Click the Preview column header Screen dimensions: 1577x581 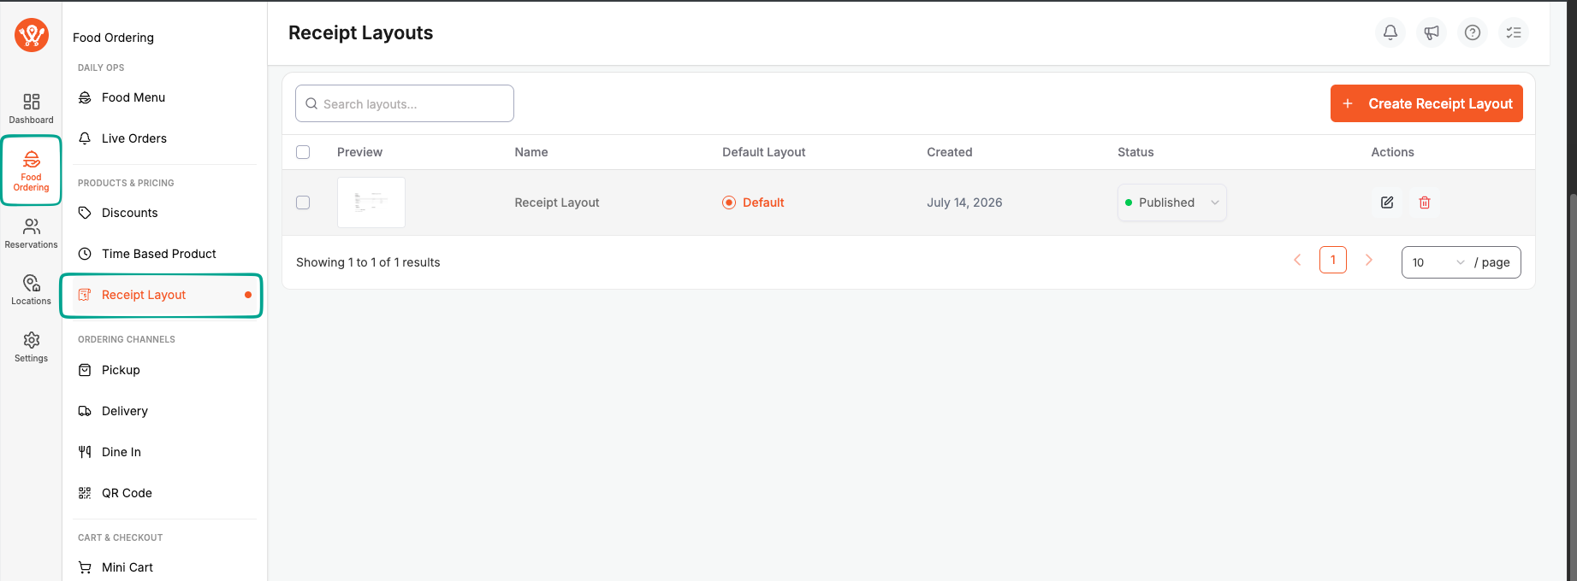pyautogui.click(x=359, y=152)
